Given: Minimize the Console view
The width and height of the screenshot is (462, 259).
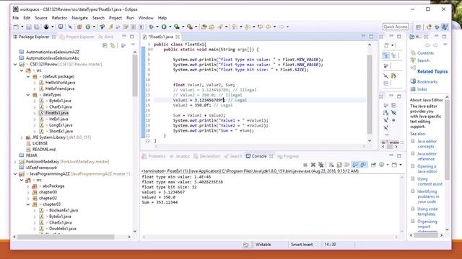Looking at the screenshot, I should click(x=391, y=155).
